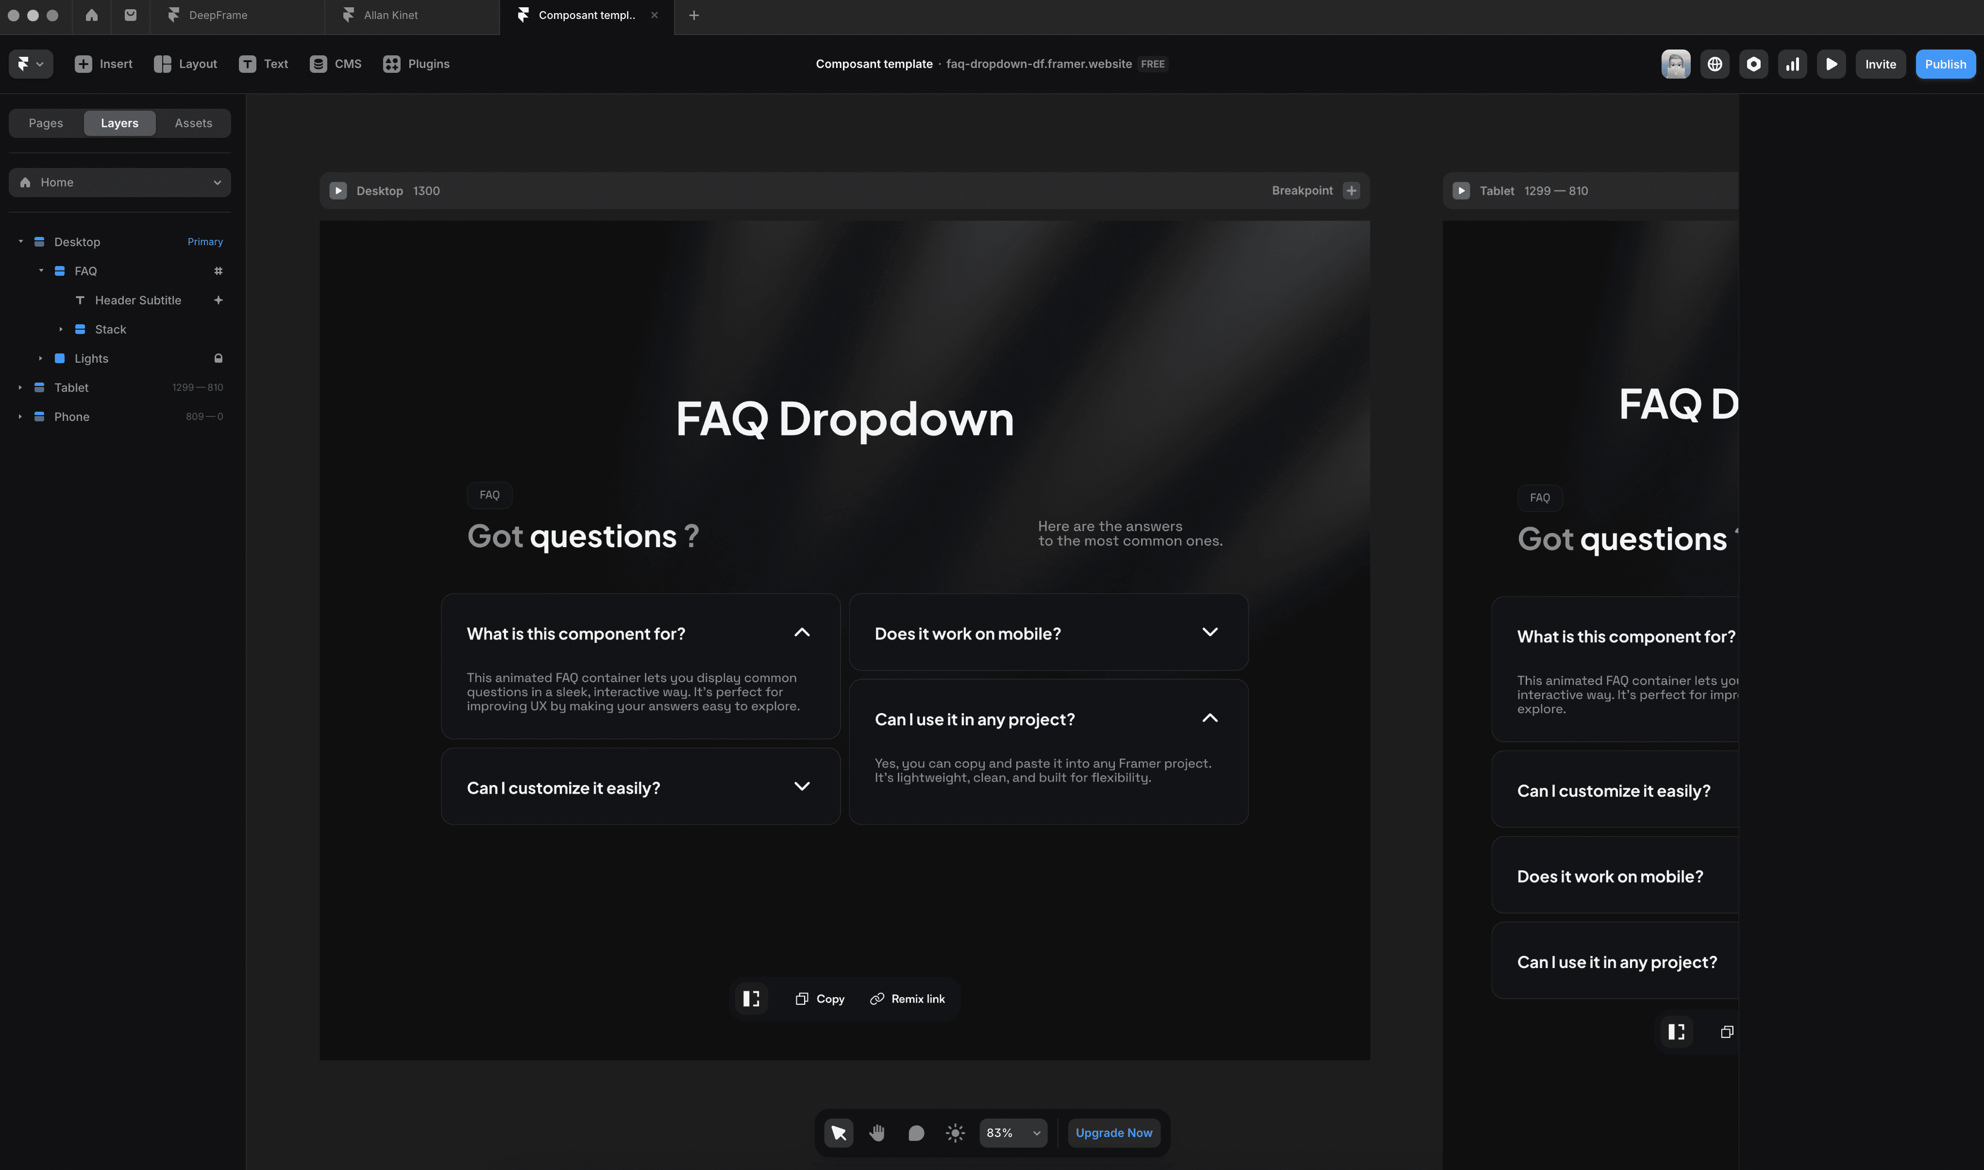The height and width of the screenshot is (1170, 1984).
Task: Open the Insert panel
Action: (103, 64)
